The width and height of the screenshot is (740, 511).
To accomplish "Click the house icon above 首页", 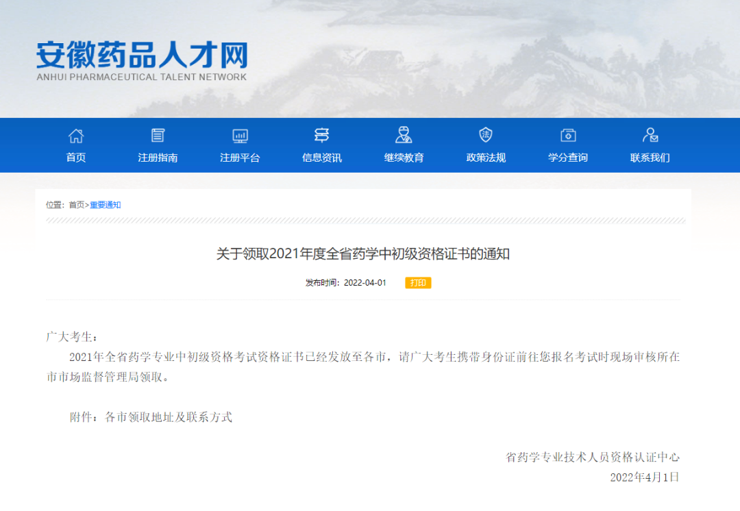I will (76, 136).
